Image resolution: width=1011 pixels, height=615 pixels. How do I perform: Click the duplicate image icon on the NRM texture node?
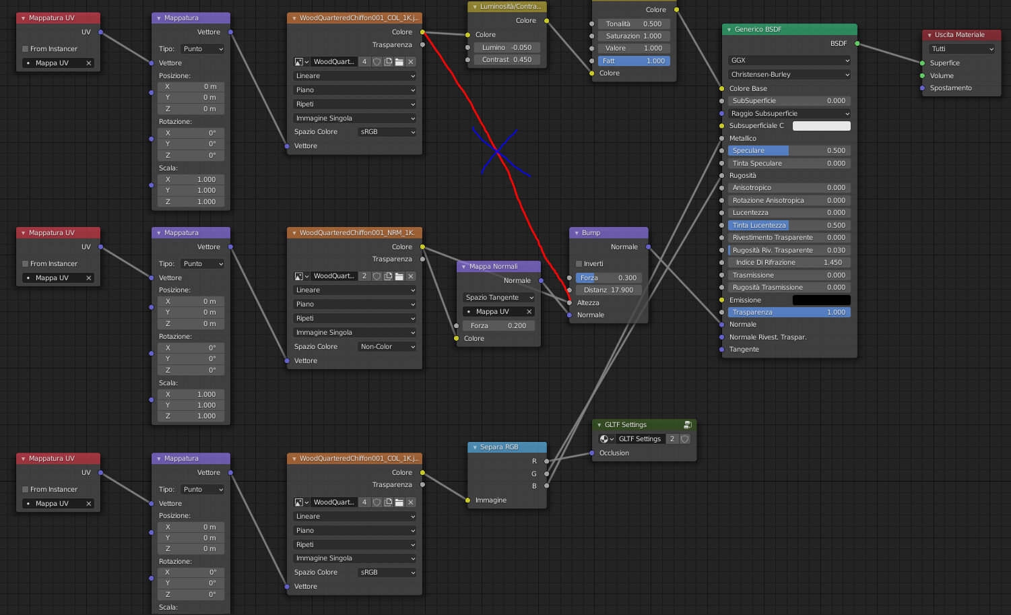[x=388, y=276]
